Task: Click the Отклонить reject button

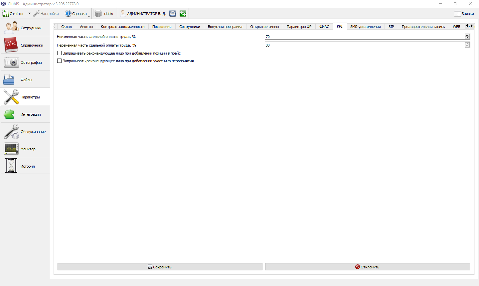Action: [368, 267]
